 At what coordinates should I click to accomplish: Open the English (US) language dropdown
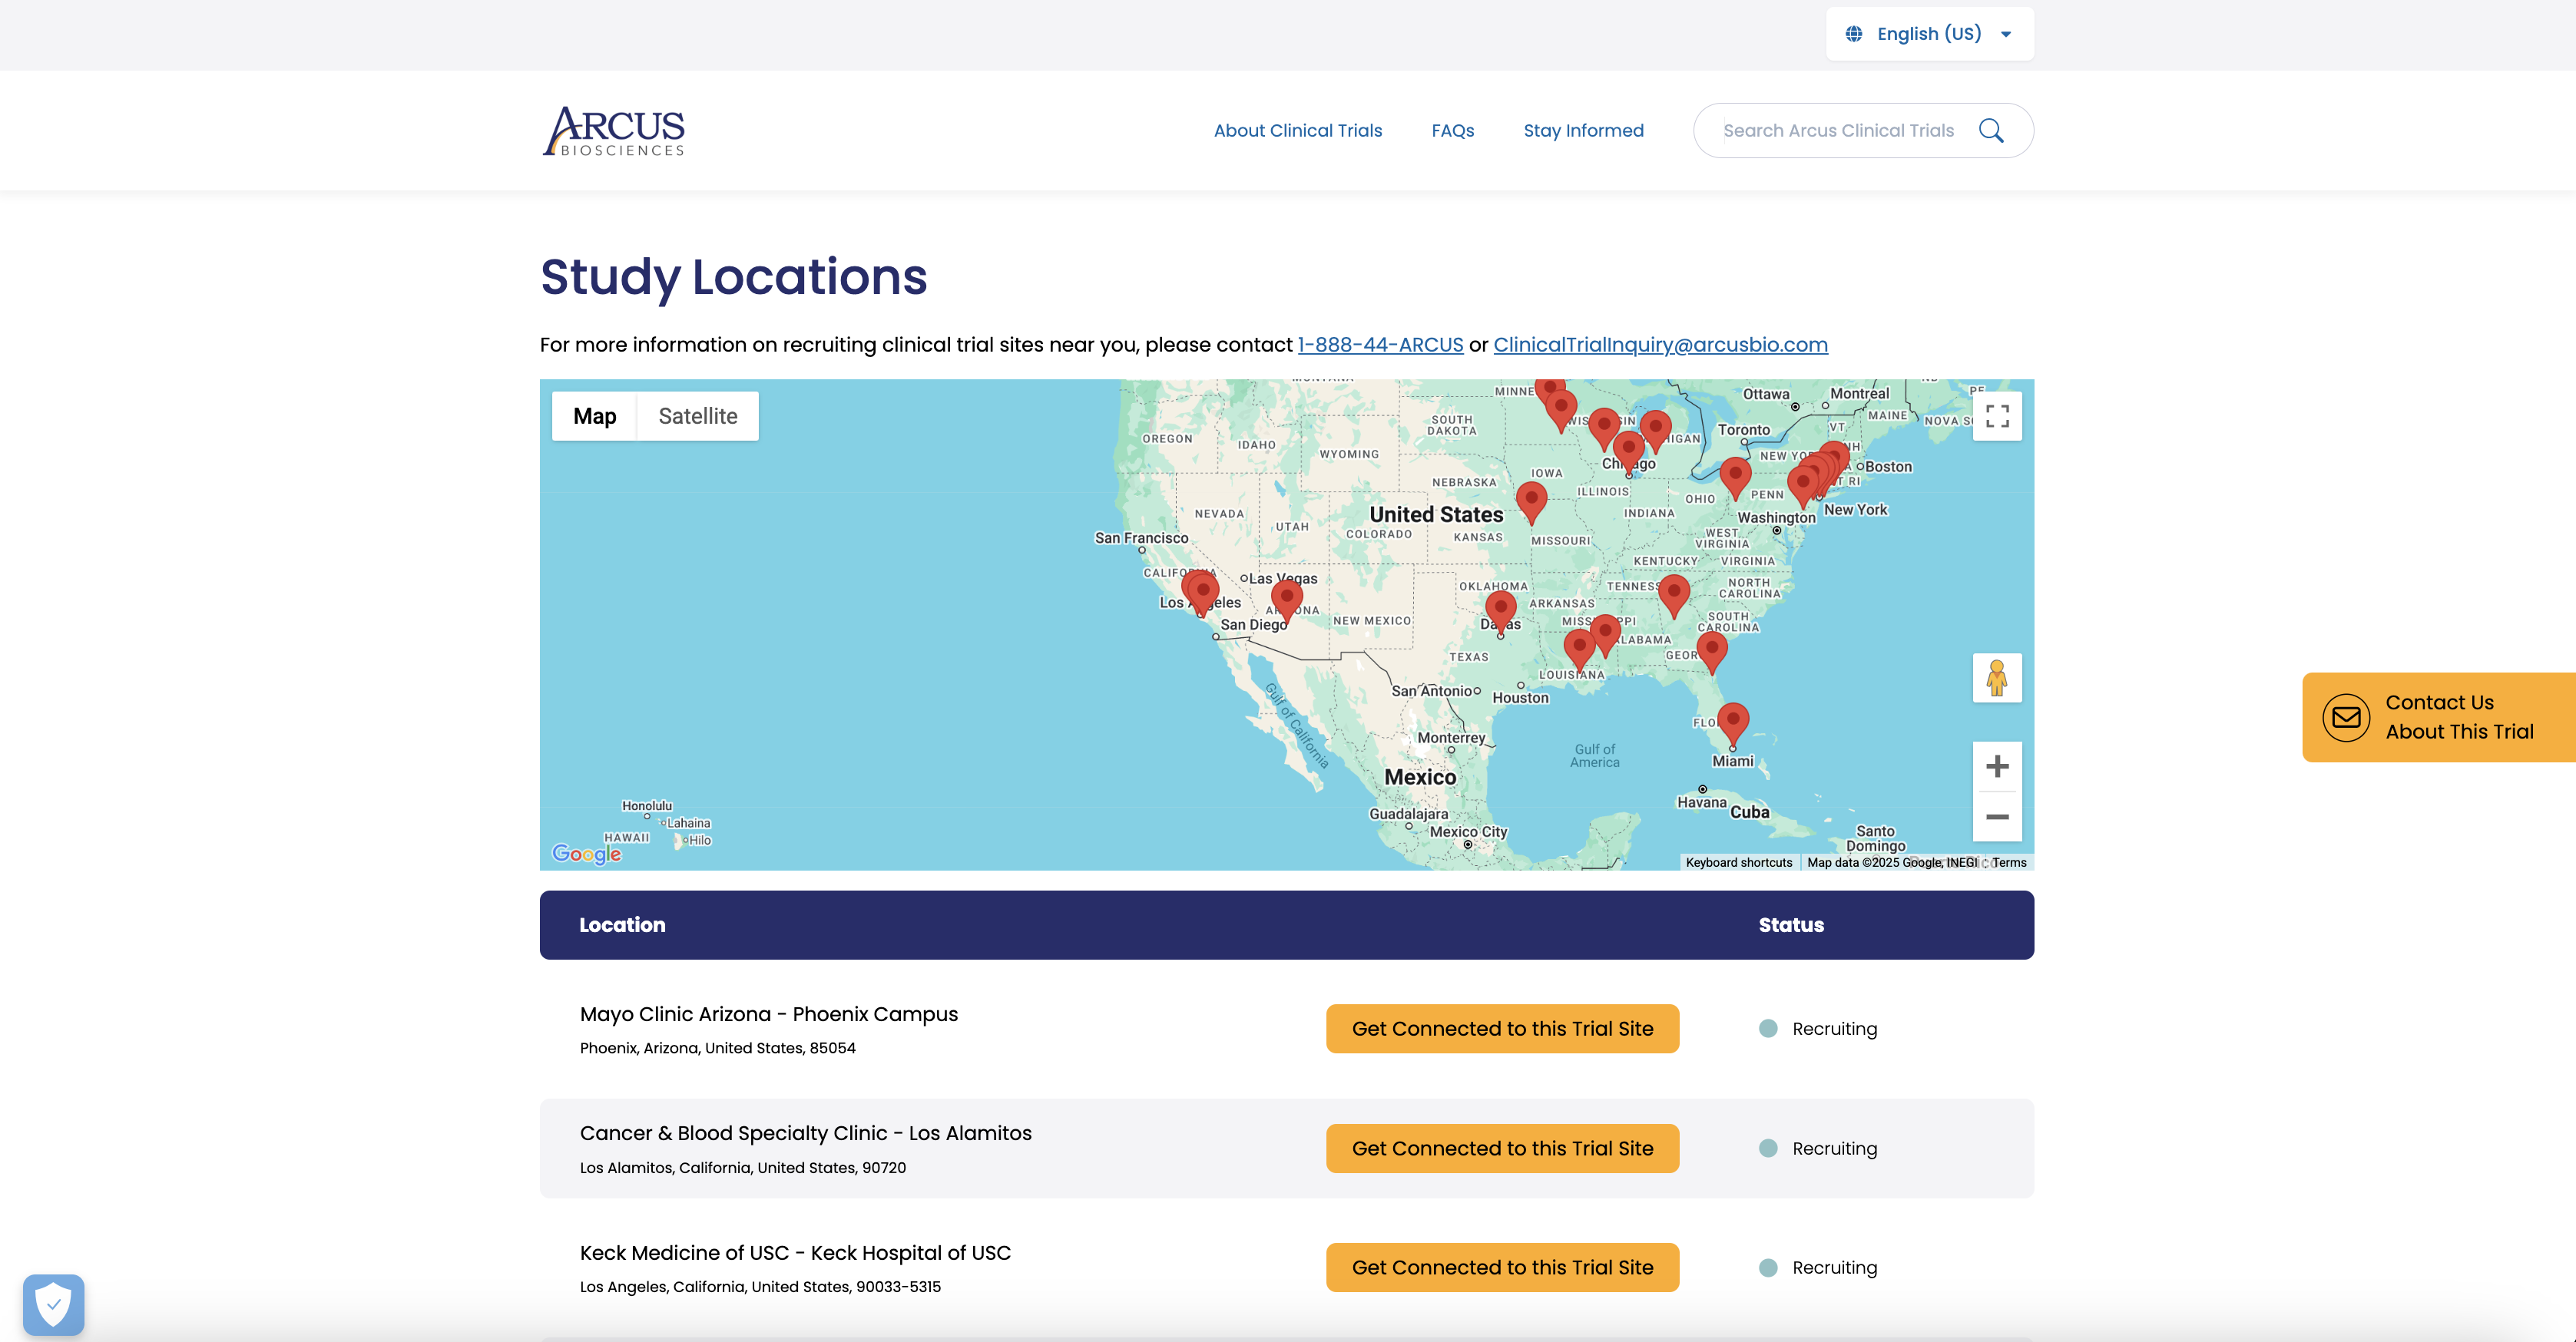1929,34
